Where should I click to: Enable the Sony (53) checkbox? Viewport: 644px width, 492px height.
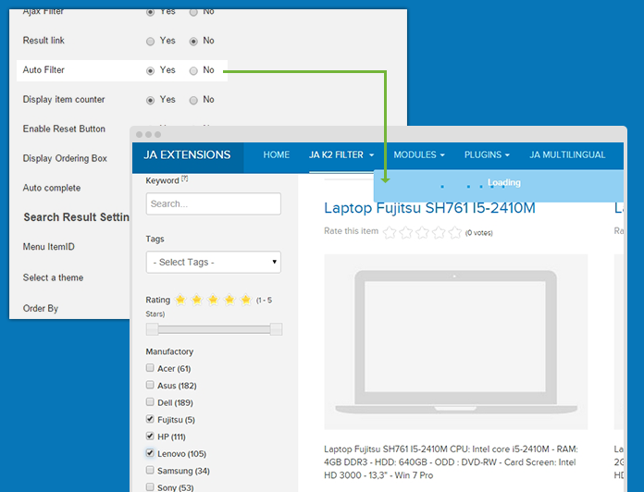[150, 487]
